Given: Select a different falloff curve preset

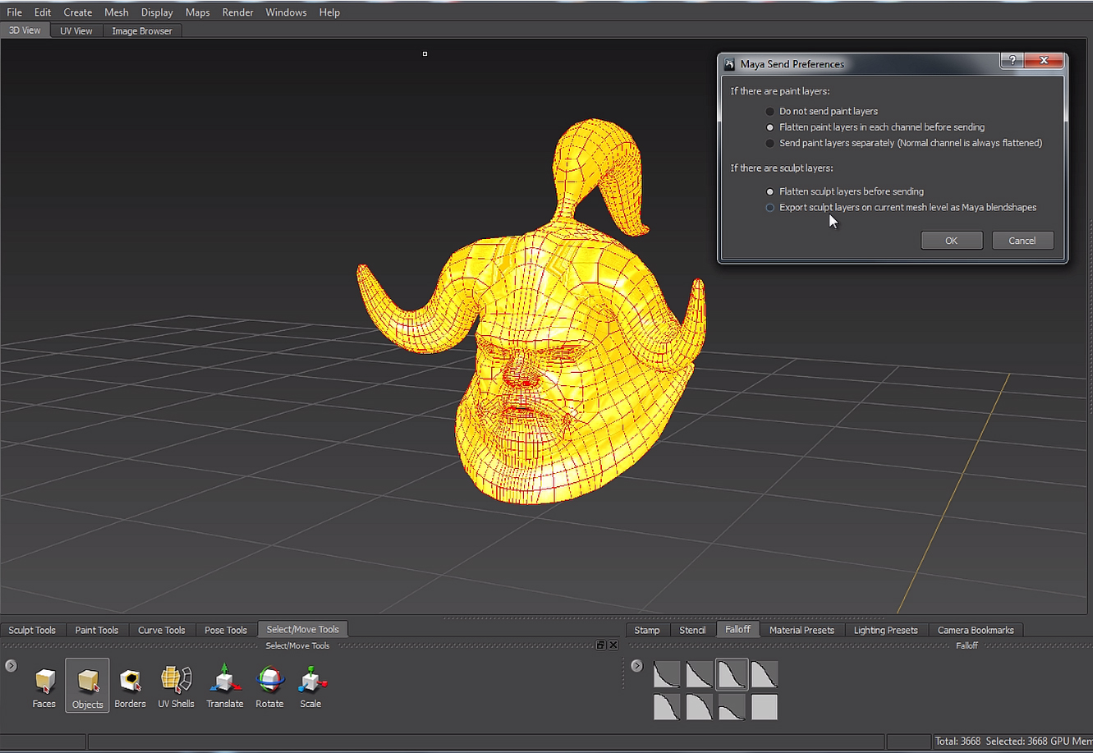Looking at the screenshot, I should pos(667,673).
